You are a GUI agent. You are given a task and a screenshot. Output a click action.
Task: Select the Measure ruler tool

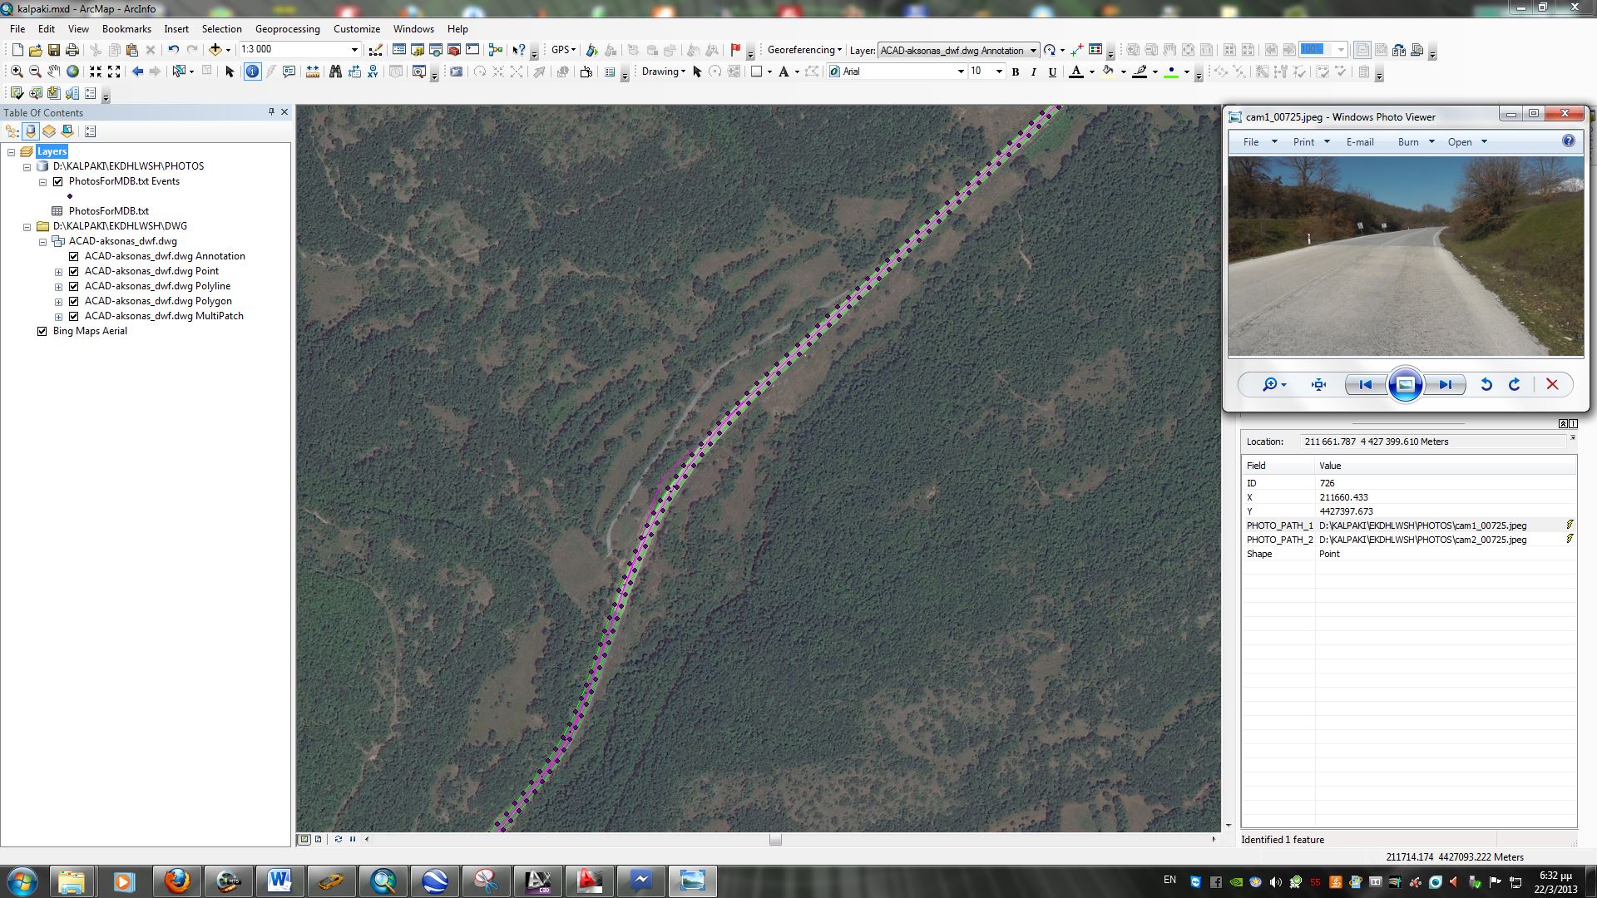[x=313, y=72]
